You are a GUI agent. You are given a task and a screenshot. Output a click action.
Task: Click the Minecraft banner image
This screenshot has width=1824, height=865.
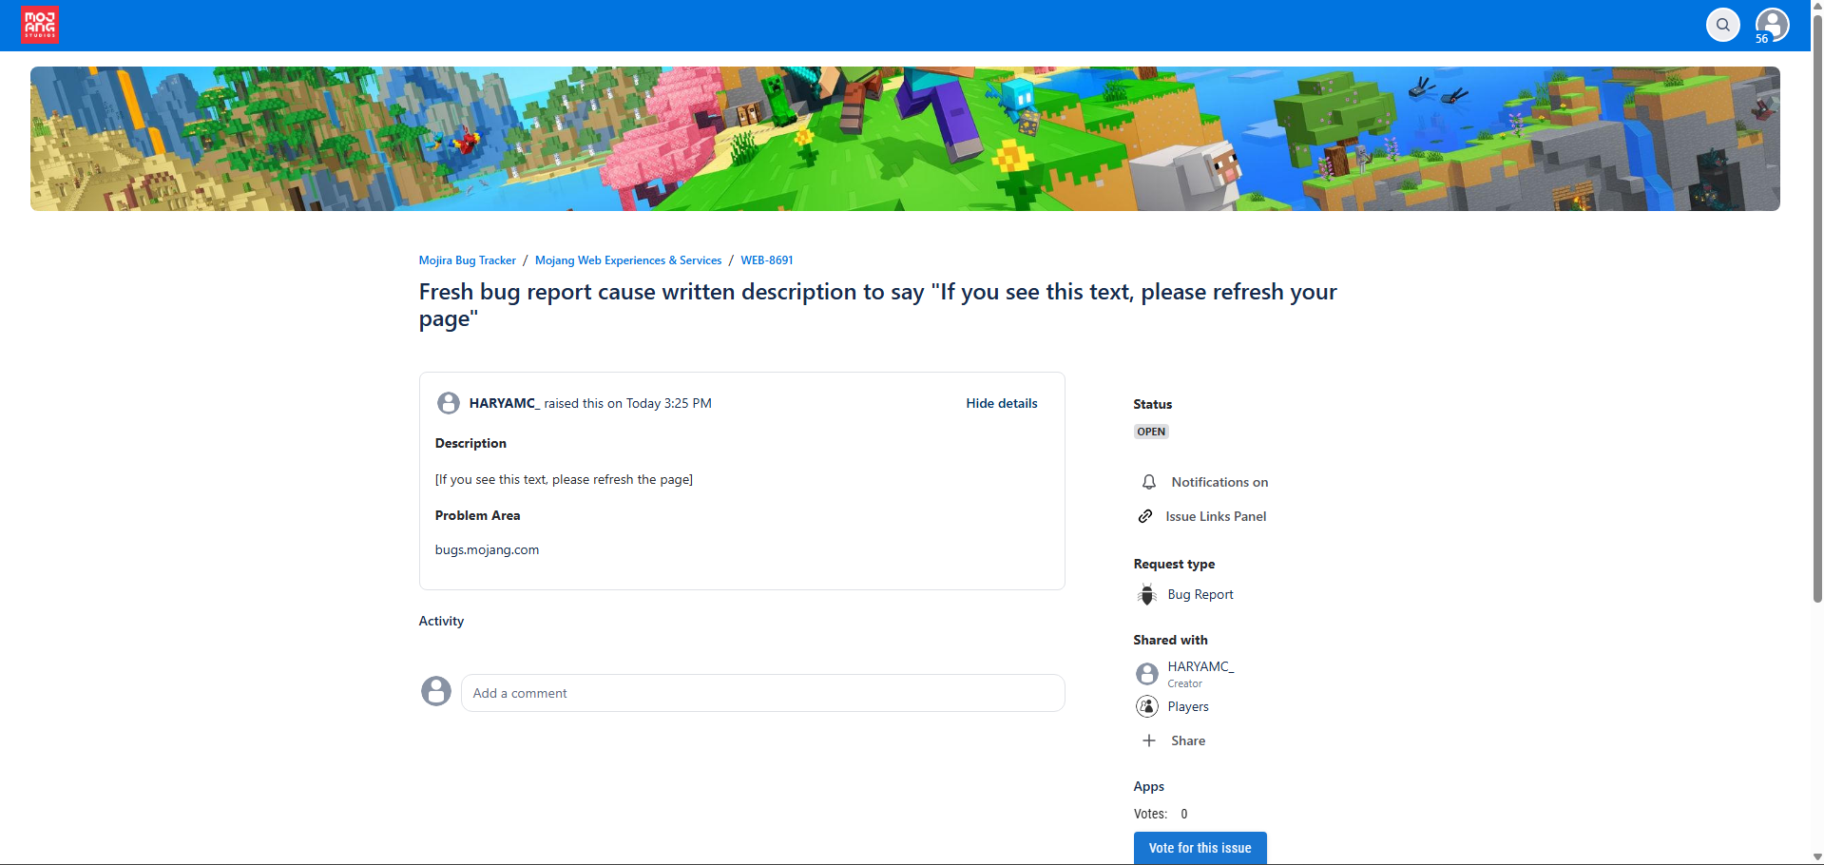coord(905,139)
